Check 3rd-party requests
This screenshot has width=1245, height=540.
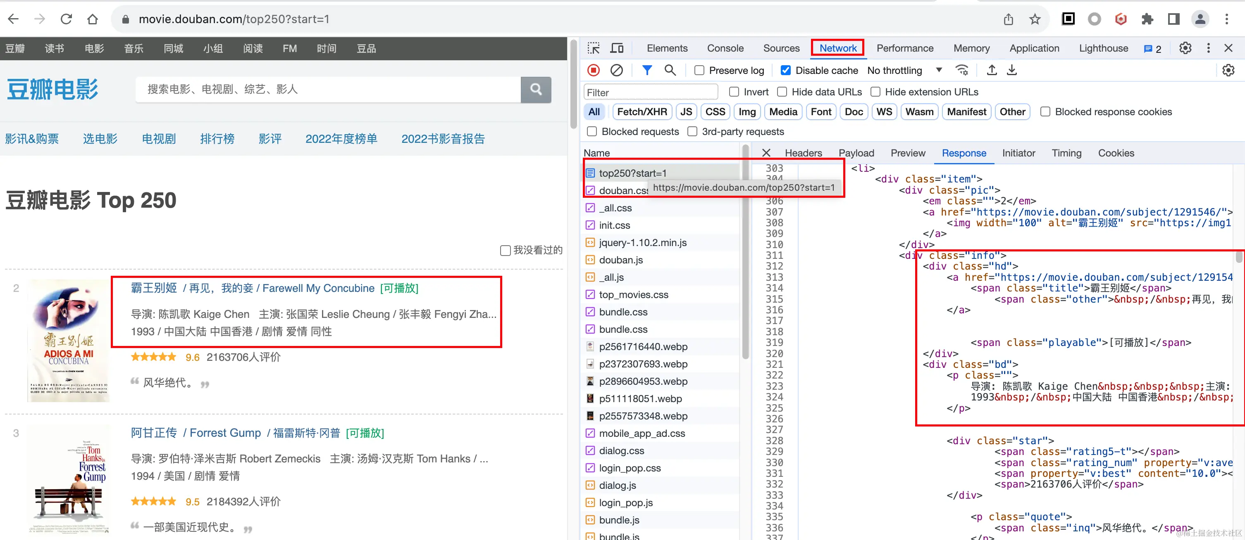point(692,132)
